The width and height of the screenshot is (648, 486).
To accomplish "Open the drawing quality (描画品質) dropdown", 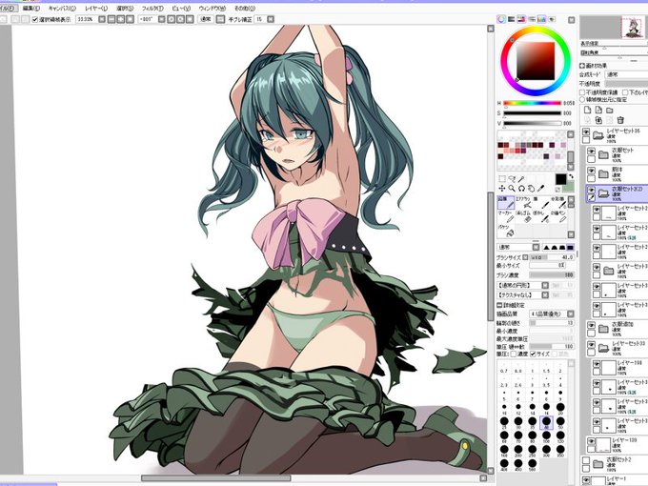I will tap(552, 314).
